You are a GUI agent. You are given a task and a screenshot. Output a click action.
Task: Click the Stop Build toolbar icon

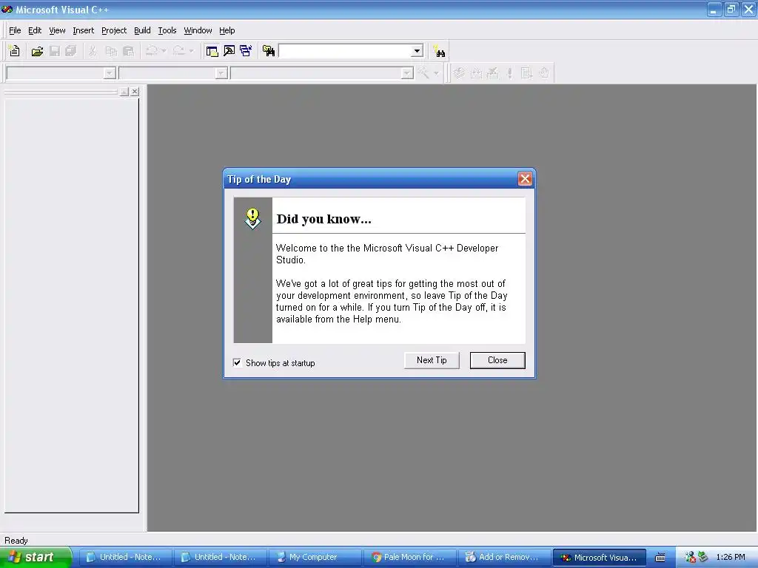(492, 73)
